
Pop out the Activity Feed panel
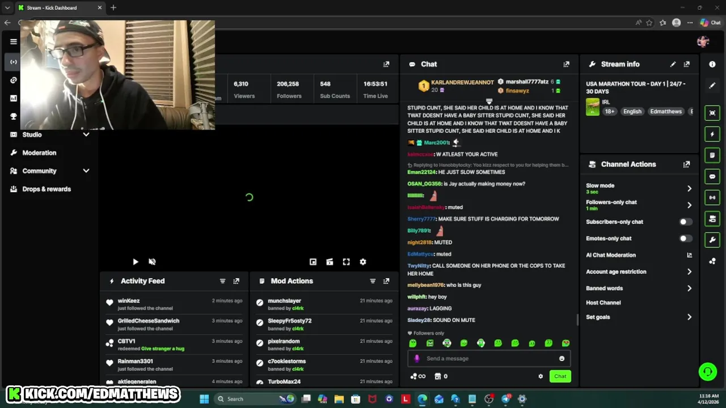point(237,281)
